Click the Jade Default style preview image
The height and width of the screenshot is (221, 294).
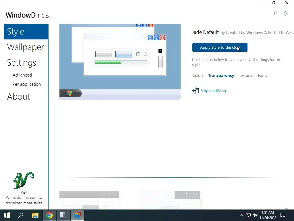[x=120, y=62]
